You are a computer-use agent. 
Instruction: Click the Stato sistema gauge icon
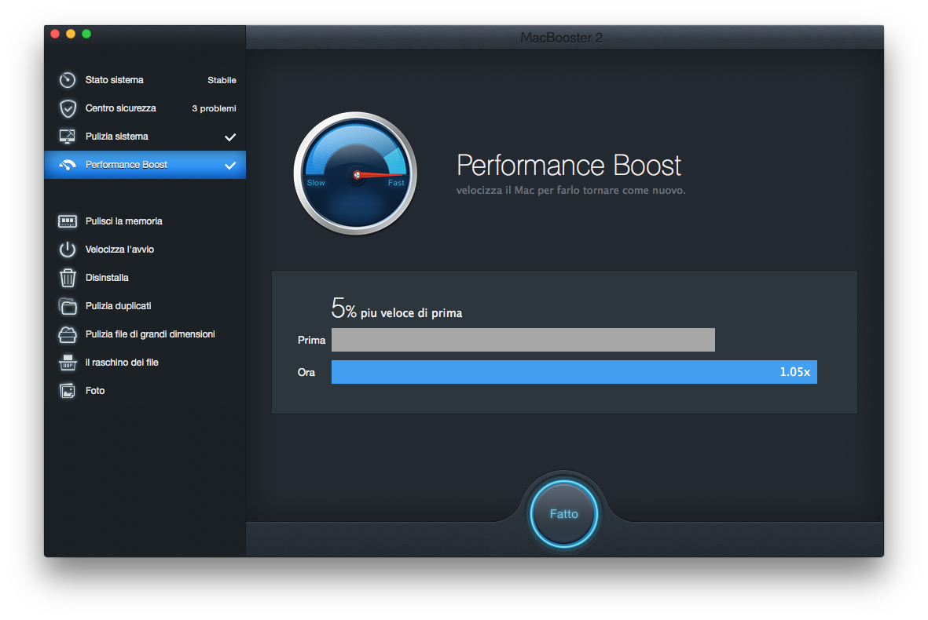pos(68,80)
